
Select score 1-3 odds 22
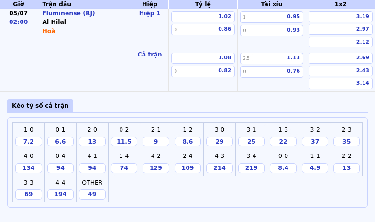pyautogui.click(x=283, y=142)
